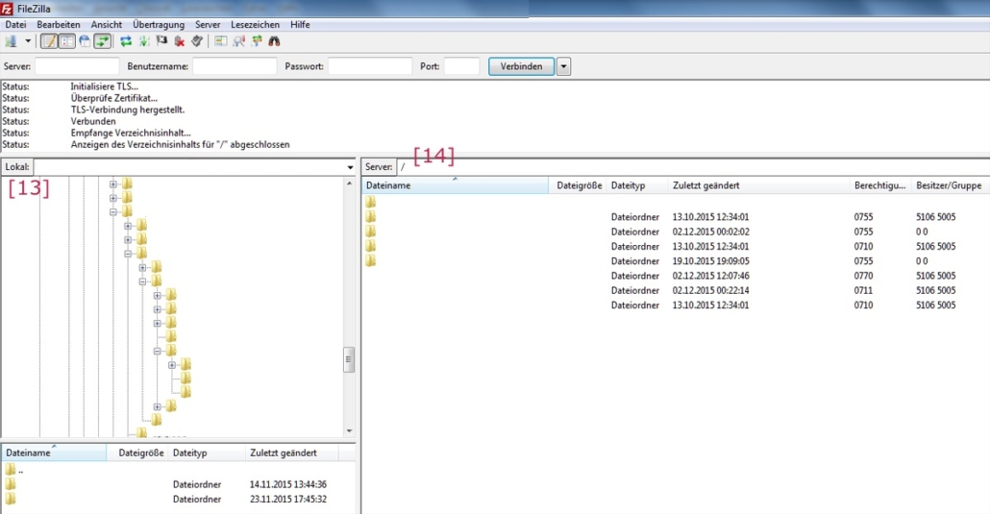This screenshot has width=990, height=514.
Task: Click the local tree scrollbar thumb
Action: pos(348,359)
